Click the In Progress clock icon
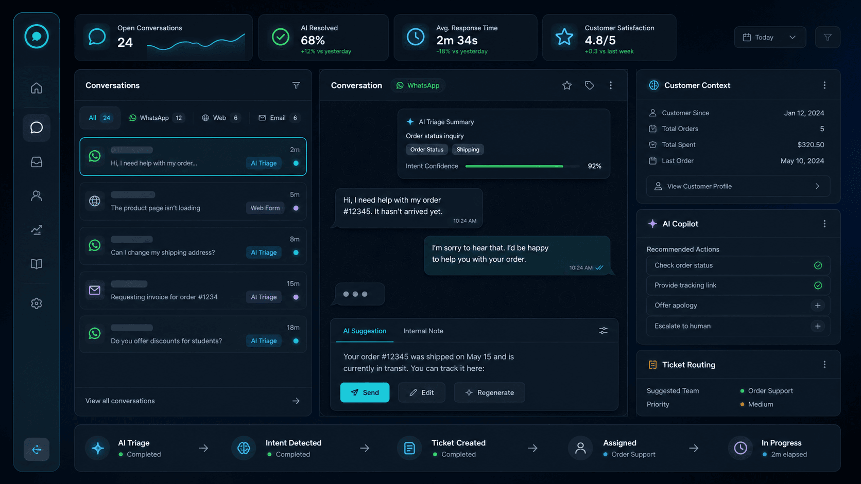 coord(741,448)
